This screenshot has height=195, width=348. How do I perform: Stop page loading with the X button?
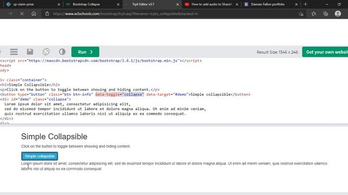pyautogui.click(x=22, y=14)
